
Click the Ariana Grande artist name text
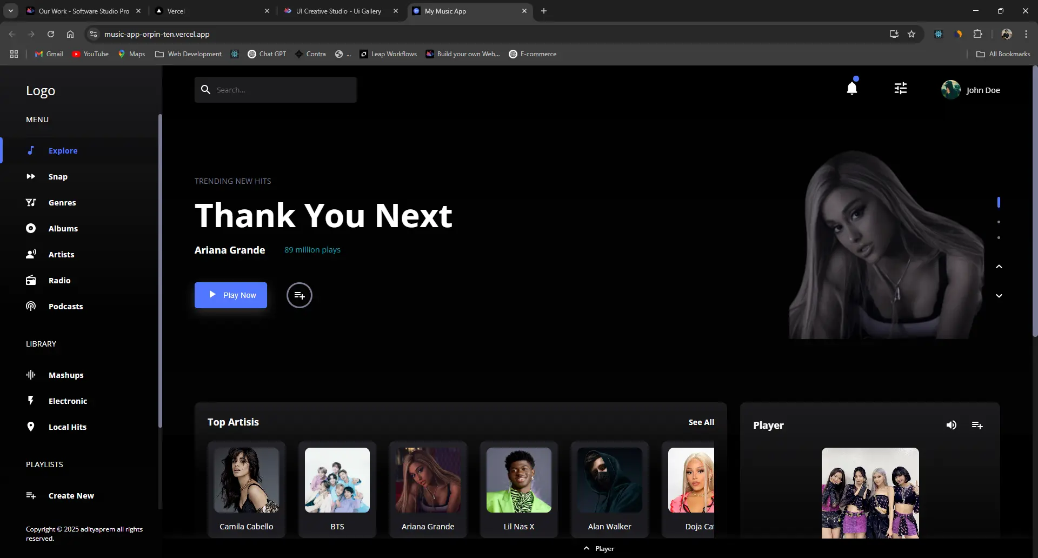(x=230, y=250)
